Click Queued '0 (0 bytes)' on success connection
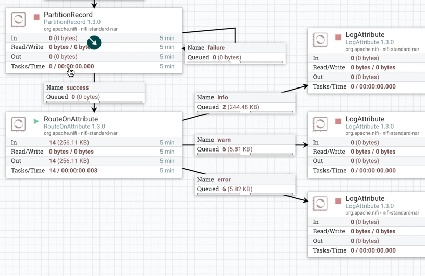425x276 pixels. tap(85, 97)
